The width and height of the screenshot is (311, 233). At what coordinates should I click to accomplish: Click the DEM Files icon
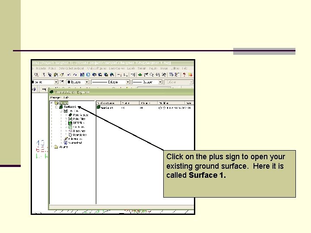click(70, 123)
